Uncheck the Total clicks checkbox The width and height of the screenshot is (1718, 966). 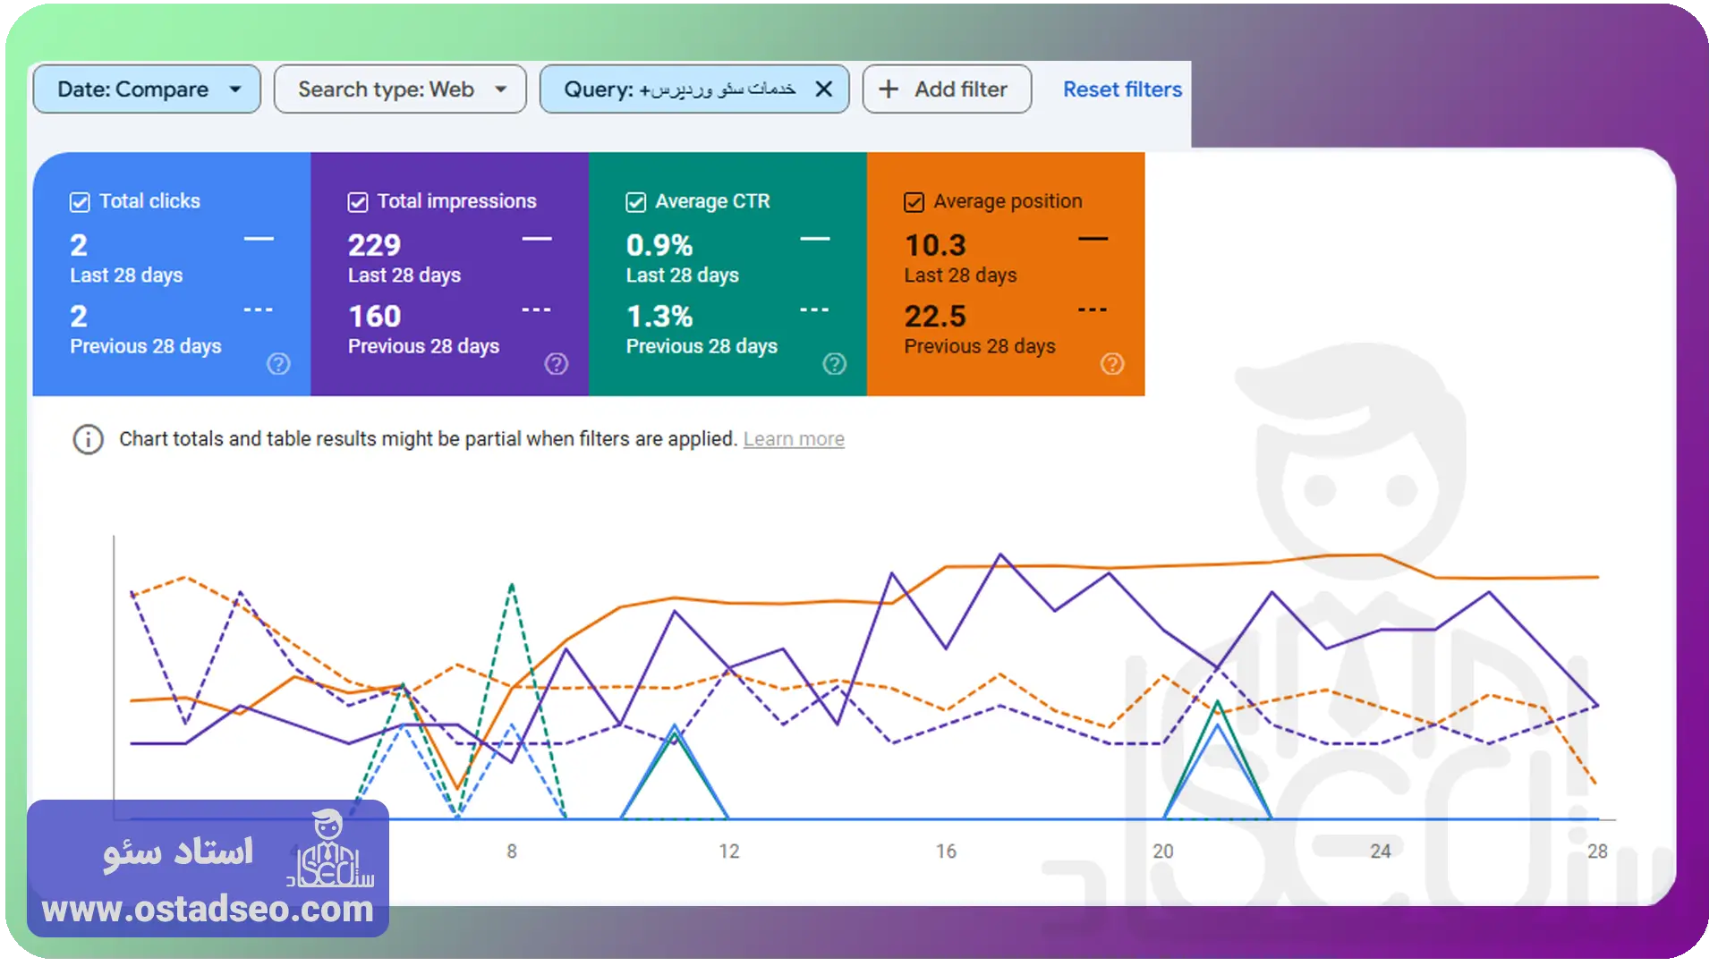[x=80, y=202]
